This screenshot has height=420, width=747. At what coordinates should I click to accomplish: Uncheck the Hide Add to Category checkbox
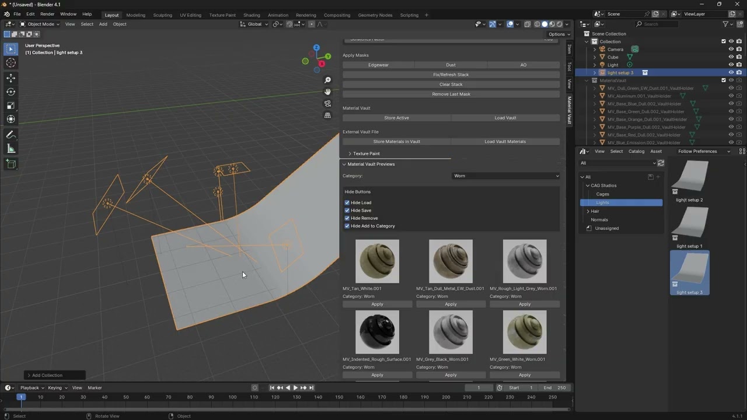pyautogui.click(x=347, y=226)
